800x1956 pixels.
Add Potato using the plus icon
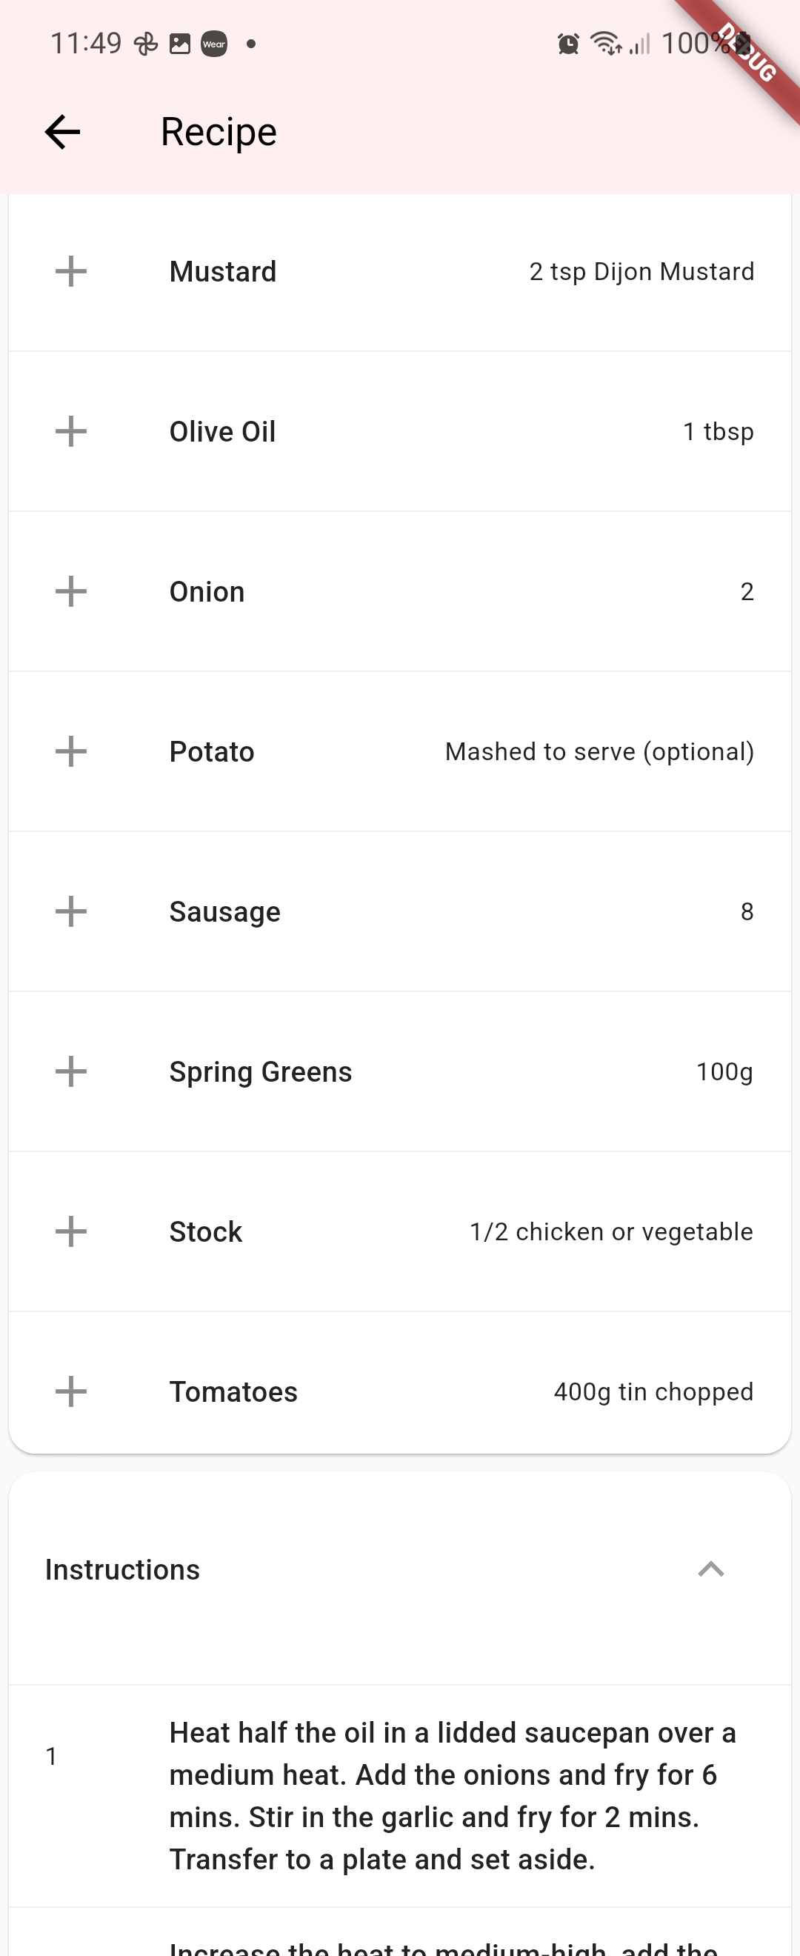click(70, 752)
